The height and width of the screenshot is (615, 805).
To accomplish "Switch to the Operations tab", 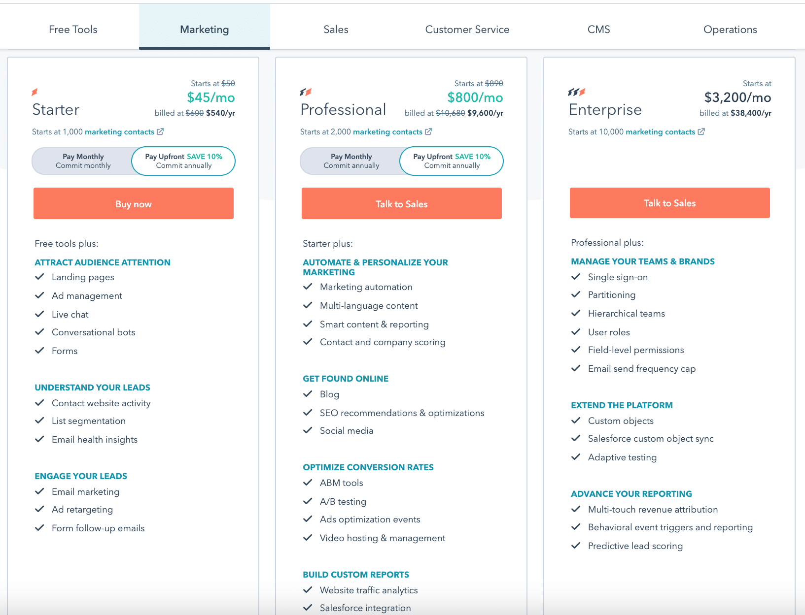I will (730, 29).
